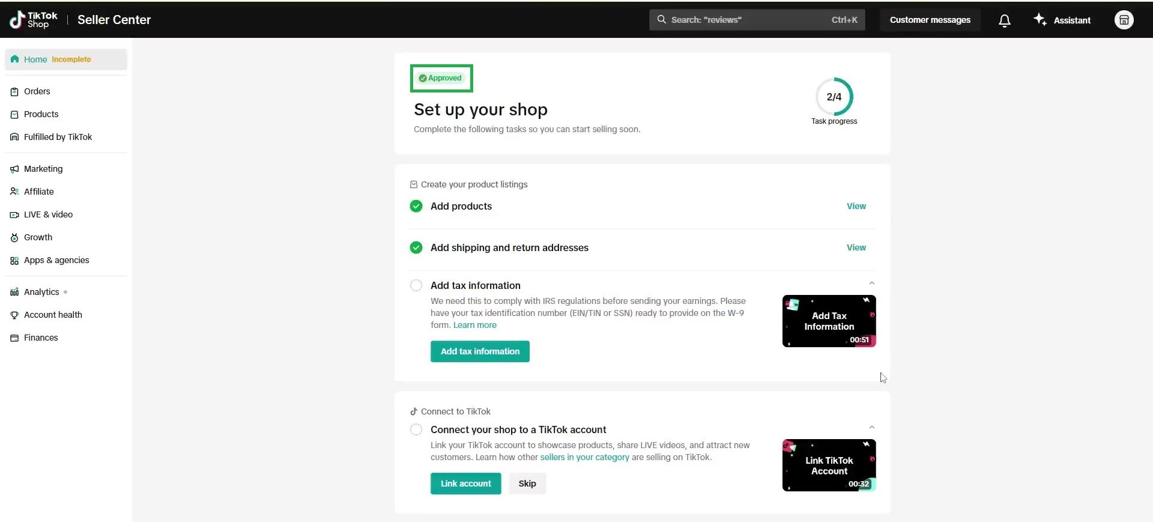Click the Home house icon
Viewport: 1153px width, 522px height.
(14, 59)
